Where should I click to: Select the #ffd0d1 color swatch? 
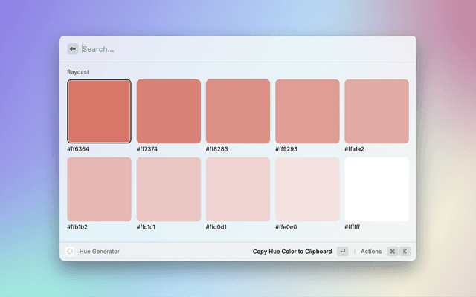click(x=238, y=189)
